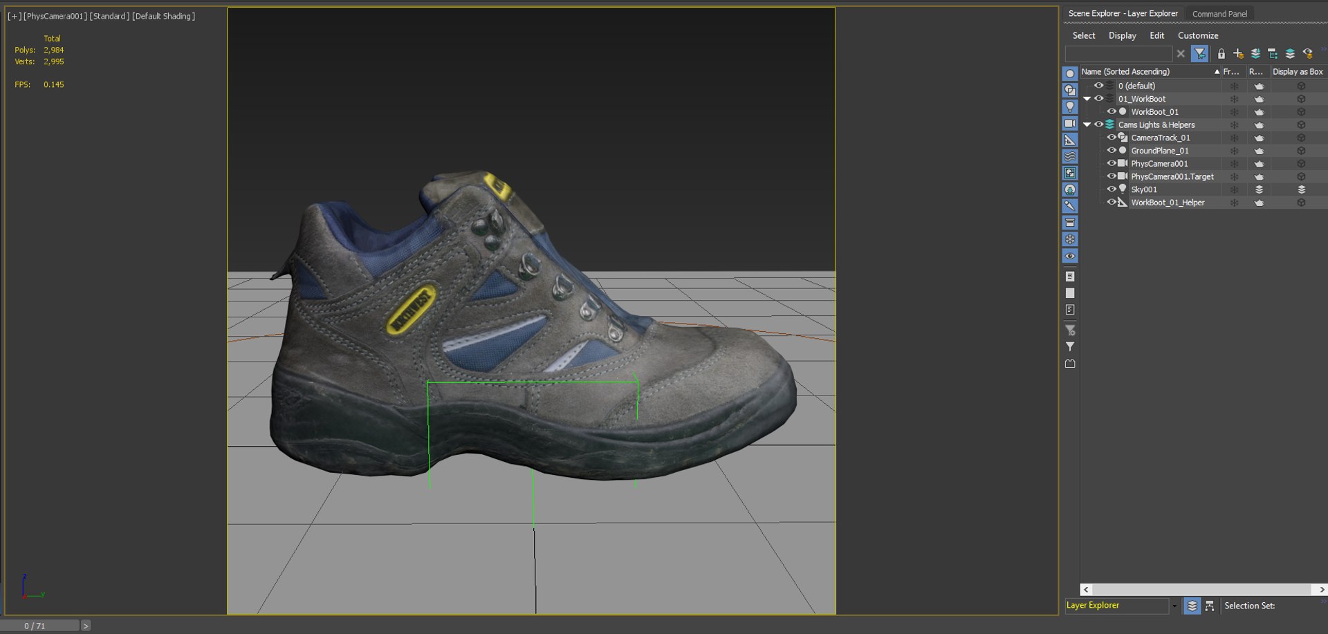The height and width of the screenshot is (634, 1328).
Task: Collapse the 01_WorkBoot layer
Action: tap(1087, 99)
